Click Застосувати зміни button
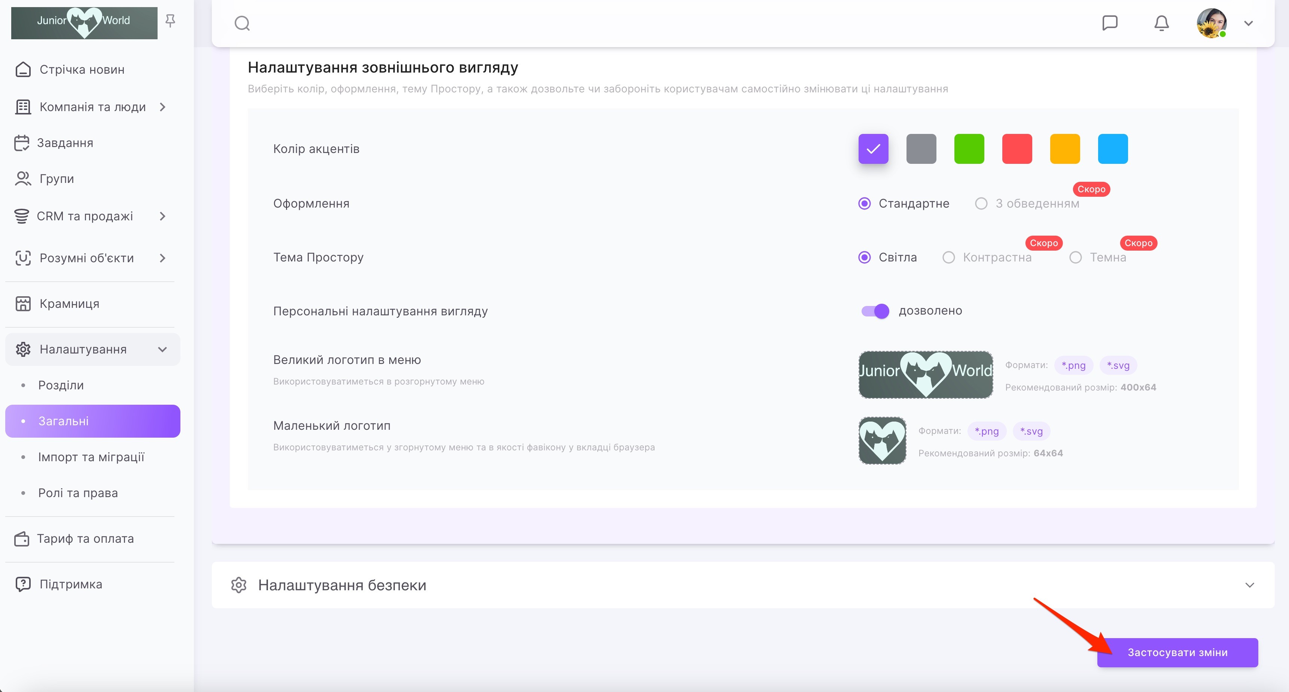 [x=1177, y=652]
